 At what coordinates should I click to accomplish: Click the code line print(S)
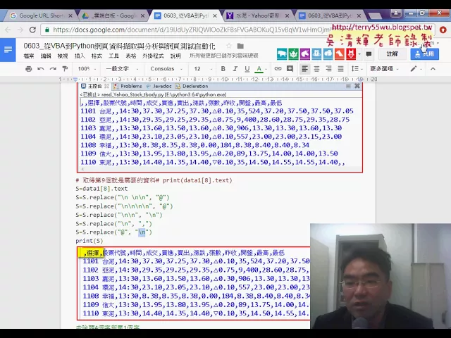point(89,241)
